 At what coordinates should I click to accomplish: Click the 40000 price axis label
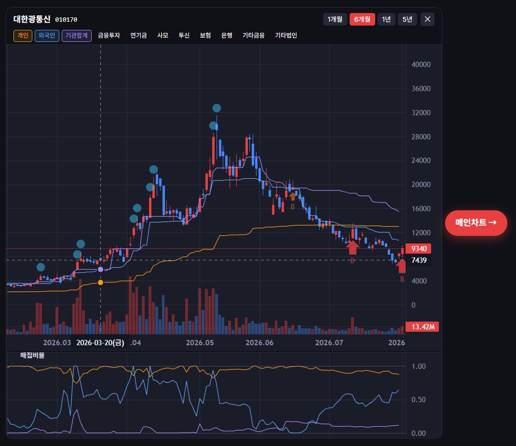click(421, 65)
